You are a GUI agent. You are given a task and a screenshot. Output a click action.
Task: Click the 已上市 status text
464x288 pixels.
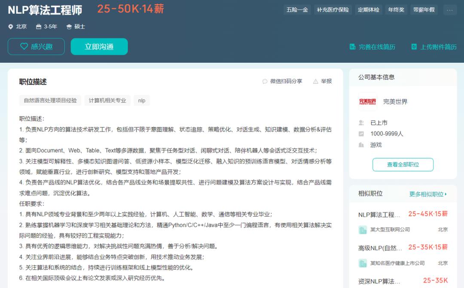click(x=379, y=123)
